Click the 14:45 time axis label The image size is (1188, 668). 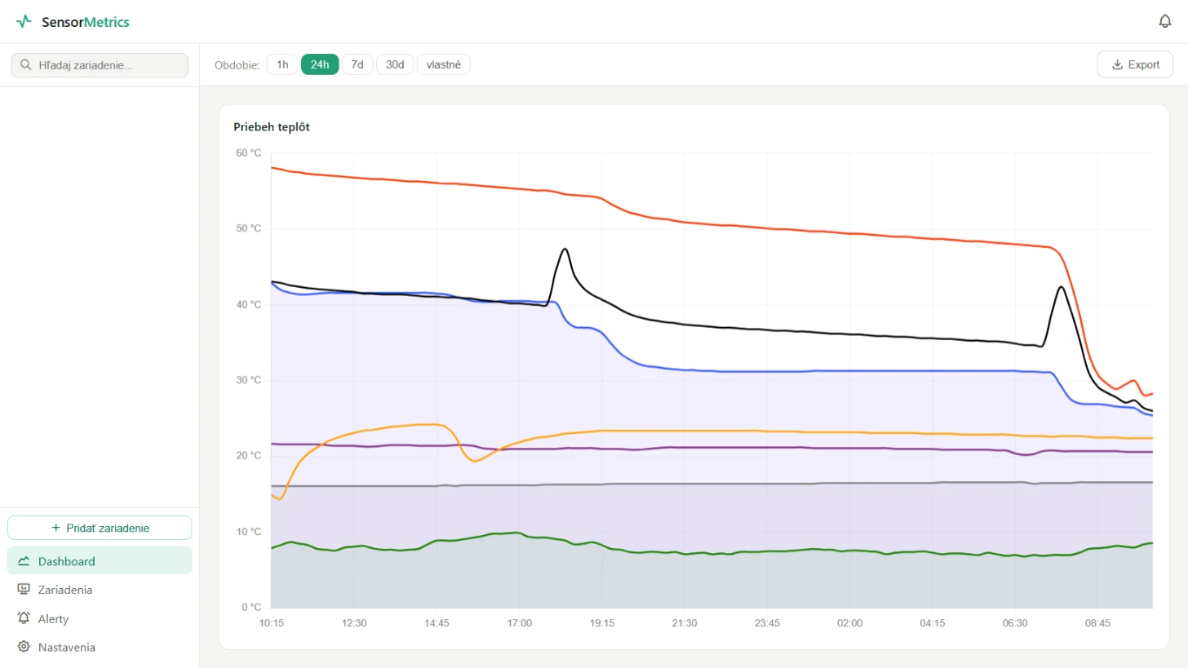[x=437, y=623]
